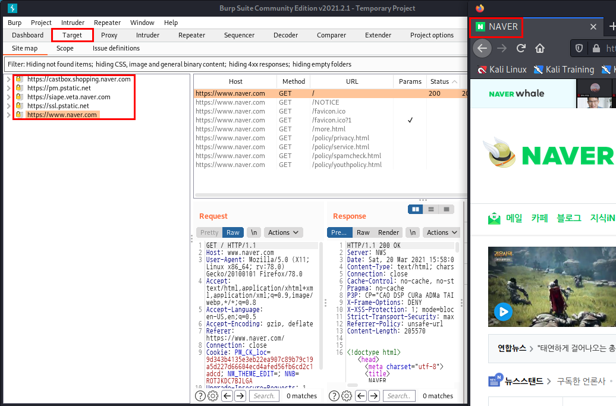Expand the ssl.pstatic.net tree node
Screen dimensions: 616x406
tap(9, 106)
